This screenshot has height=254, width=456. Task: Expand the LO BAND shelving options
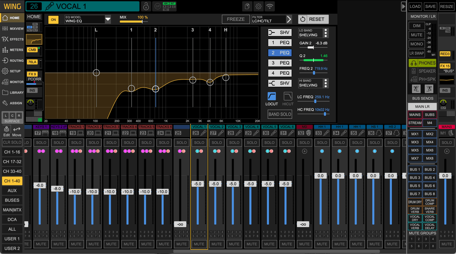[326, 33]
